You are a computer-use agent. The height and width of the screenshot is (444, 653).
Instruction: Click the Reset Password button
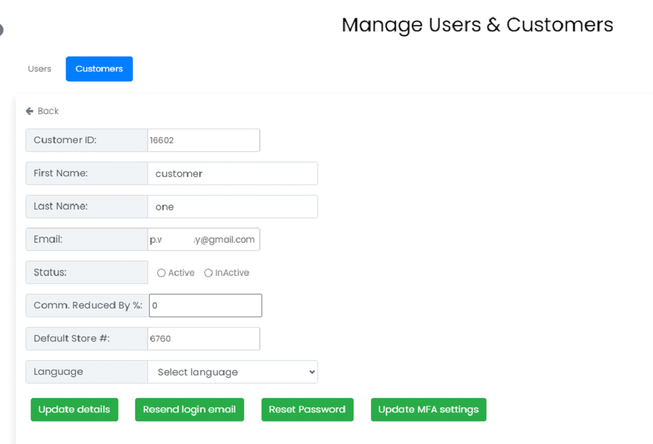click(x=307, y=410)
